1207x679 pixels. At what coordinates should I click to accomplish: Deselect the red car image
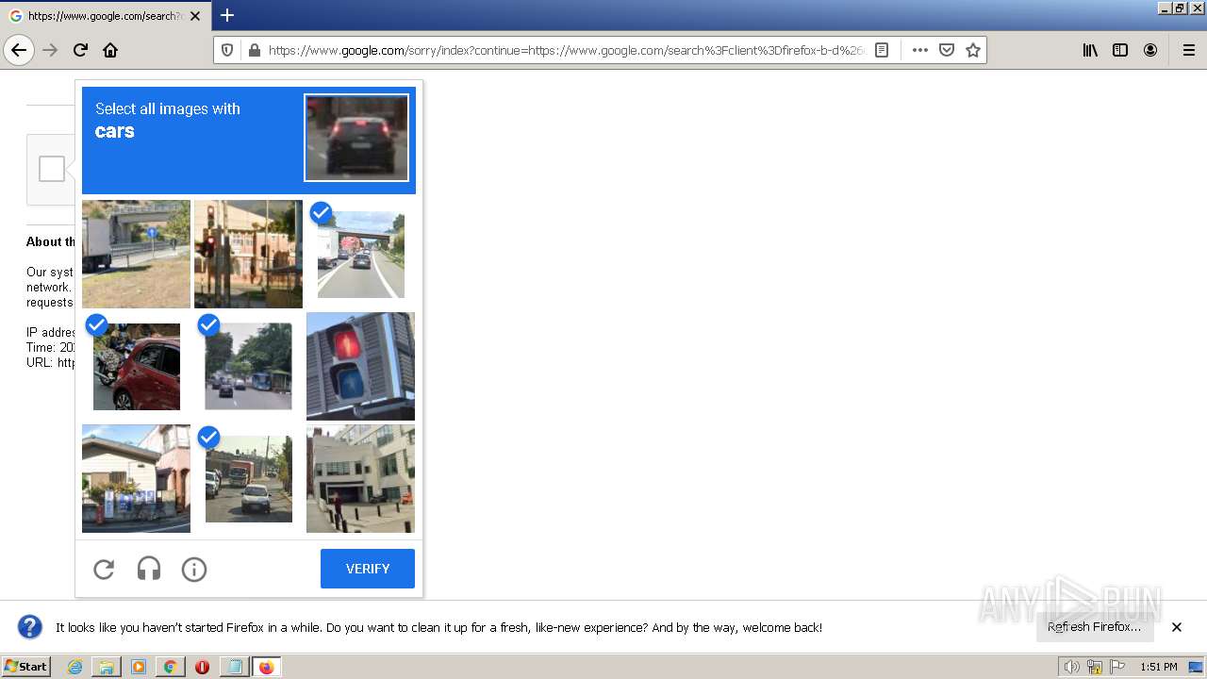[x=136, y=366]
